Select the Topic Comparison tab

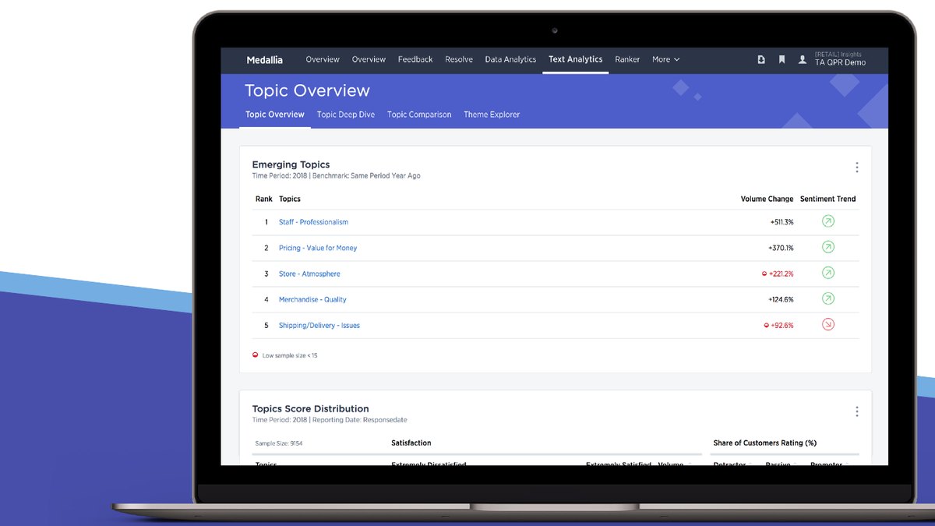click(x=419, y=115)
